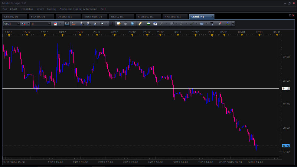
Task: Expand arrow next to crossed lines tool
Action: coord(167,24)
